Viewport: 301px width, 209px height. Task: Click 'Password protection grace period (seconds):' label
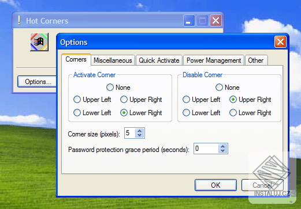click(x=129, y=150)
